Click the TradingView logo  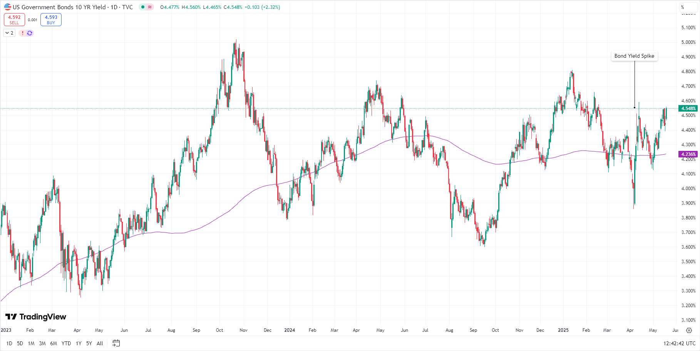[36, 317]
